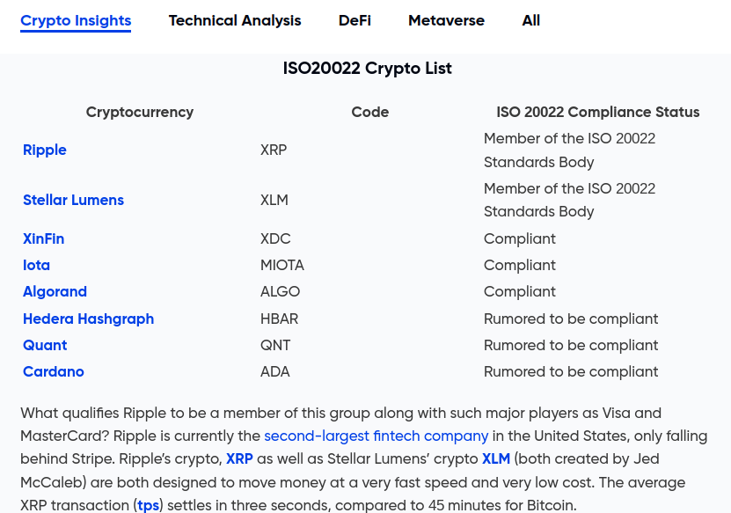Select the HBAR code cell
The width and height of the screenshot is (731, 513).
[279, 319]
